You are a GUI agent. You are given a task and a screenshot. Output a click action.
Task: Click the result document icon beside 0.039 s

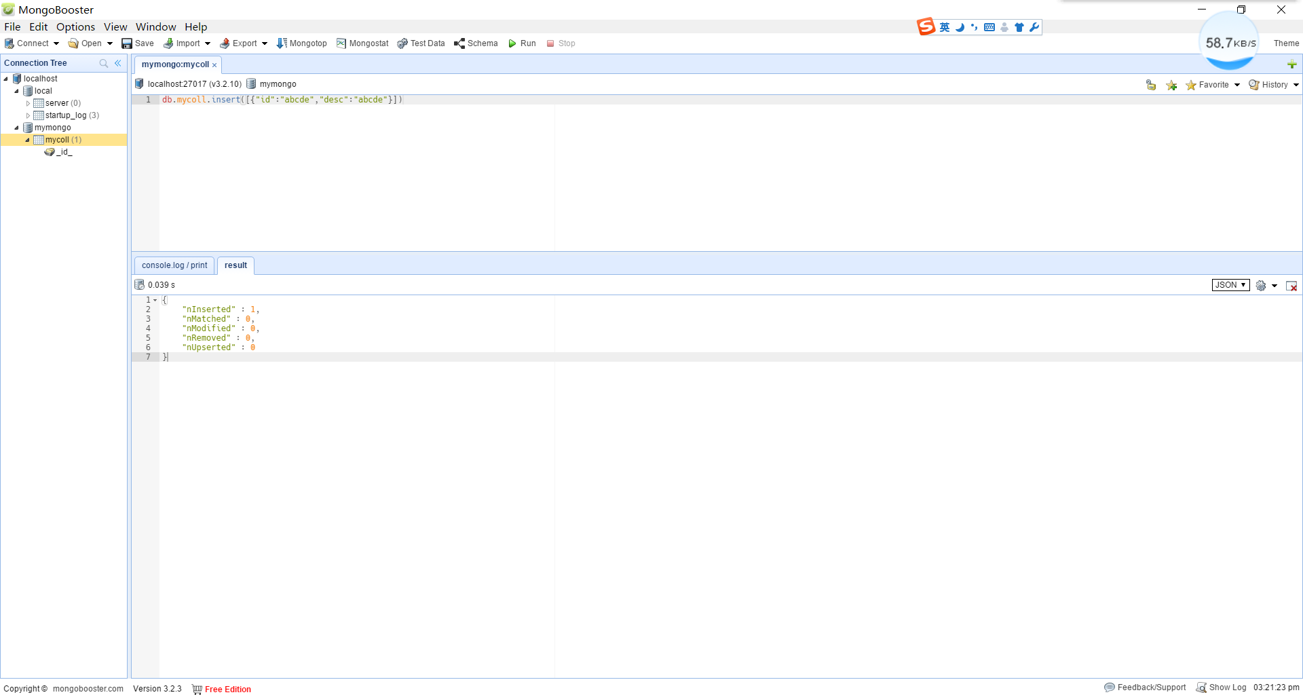[x=139, y=284]
